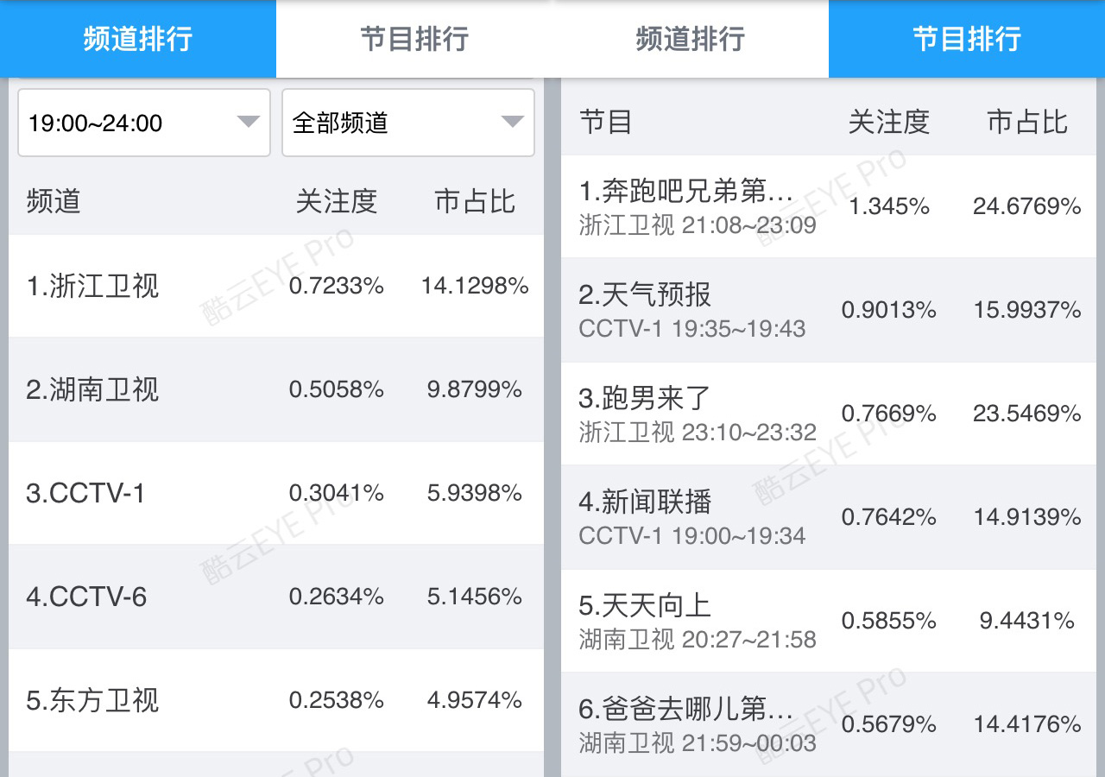Image resolution: width=1105 pixels, height=777 pixels.
Task: Select the highlighted blue 频道排行 tab
Action: point(138,39)
